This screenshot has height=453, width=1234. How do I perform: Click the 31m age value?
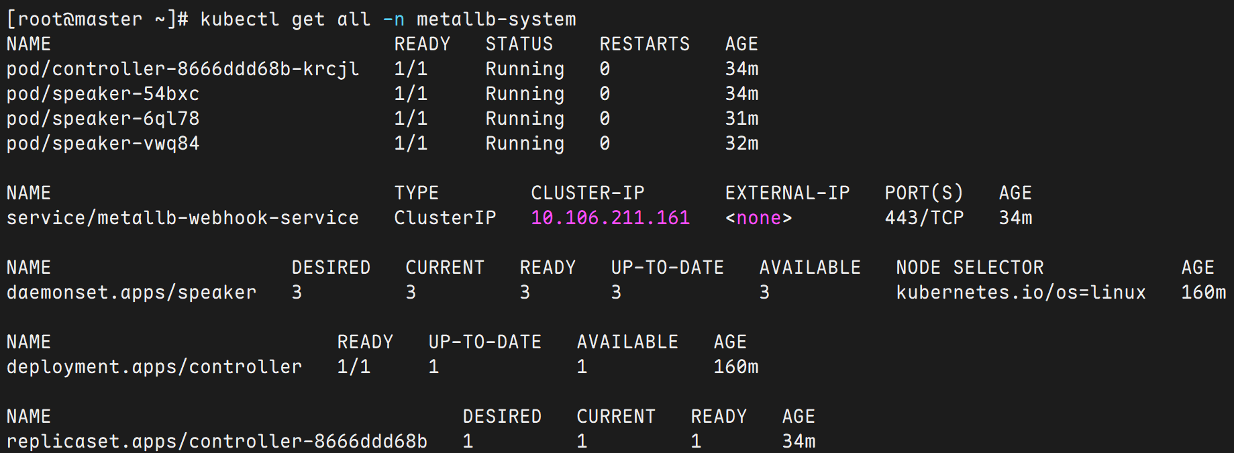pos(741,119)
